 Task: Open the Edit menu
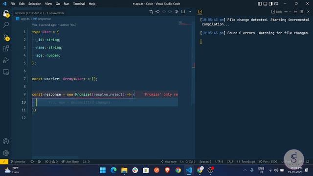tap(22, 4)
